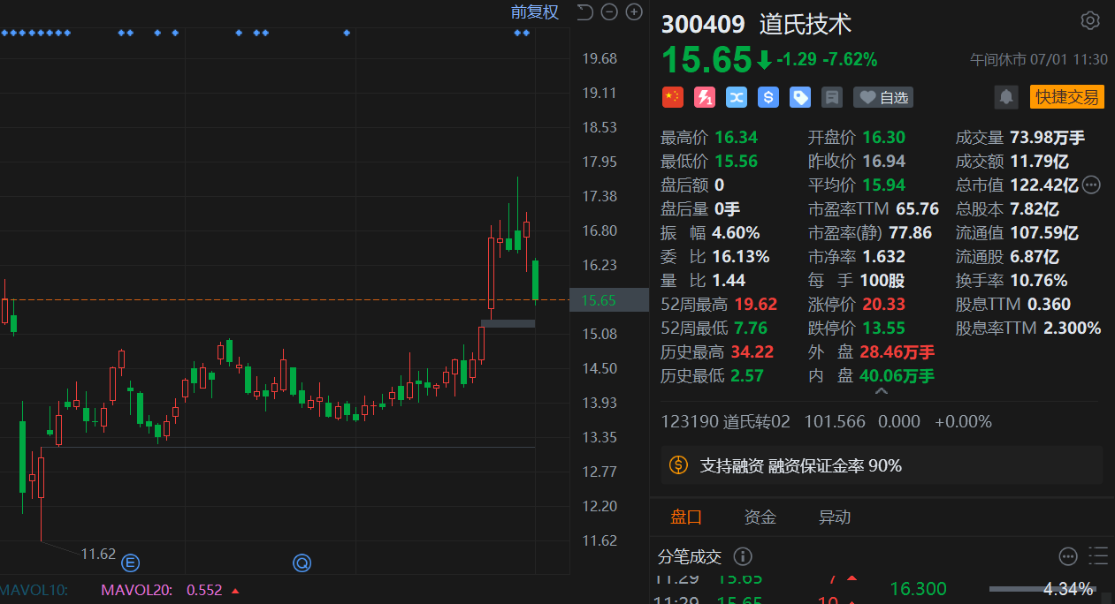Click the 成交量 73.98万手 value
This screenshot has width=1115, height=604.
point(1047,137)
